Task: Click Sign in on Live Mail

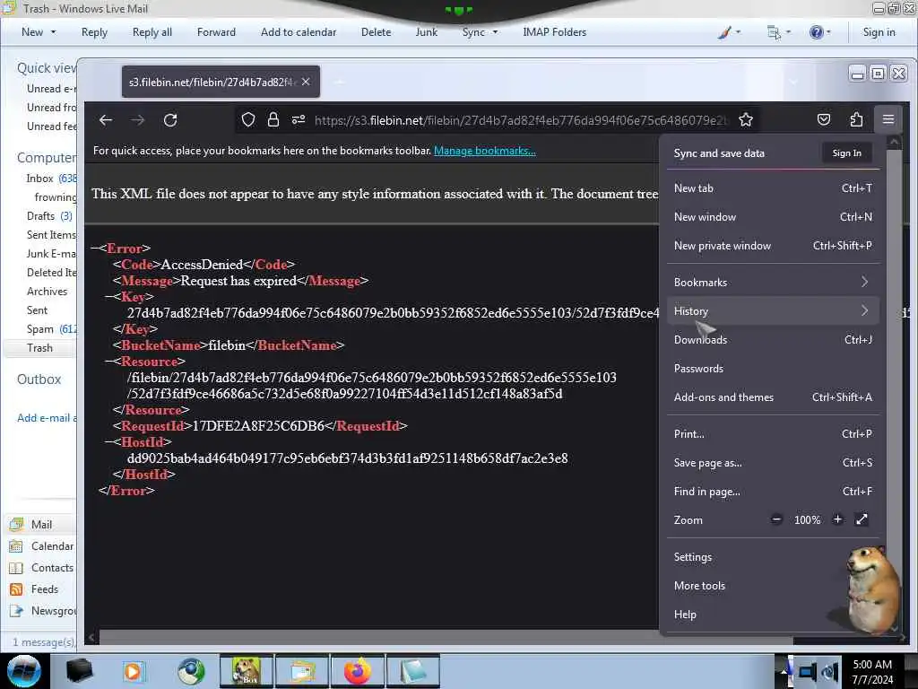Action: [879, 32]
